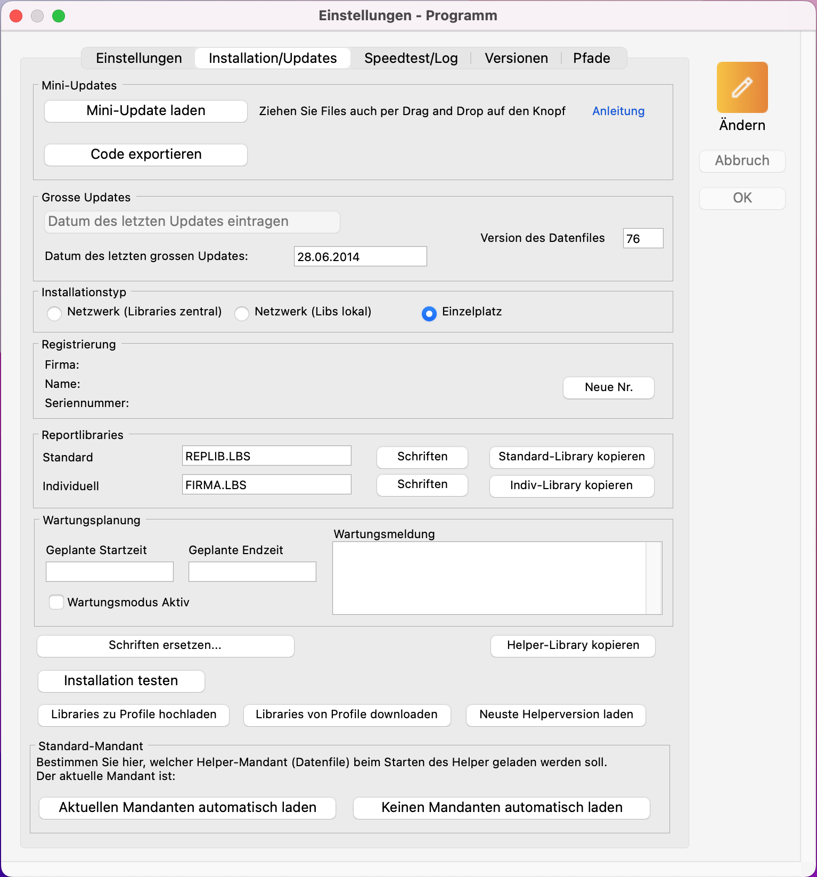The height and width of the screenshot is (877, 817).
Task: Choose the Einzelplatz installation type
Action: point(429,314)
